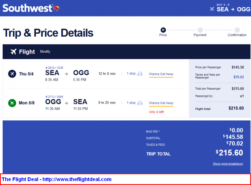Click the Flight section airplane icon
The height and width of the screenshot is (185, 251).
point(13,52)
